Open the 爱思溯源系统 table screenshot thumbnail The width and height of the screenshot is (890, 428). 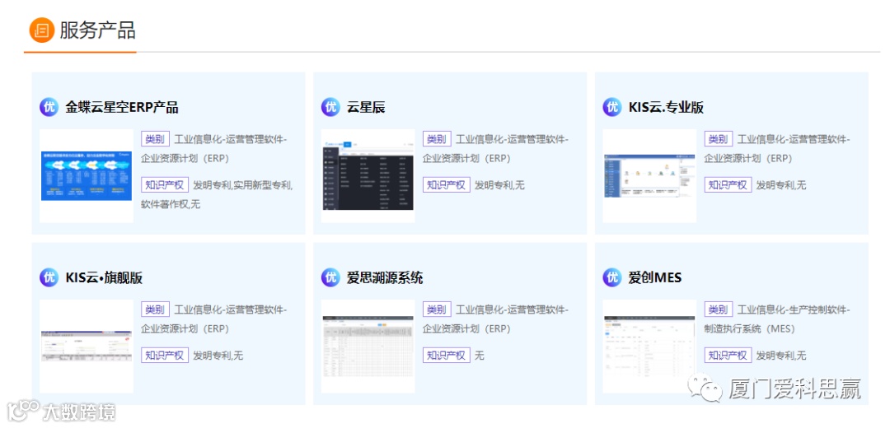(x=368, y=347)
